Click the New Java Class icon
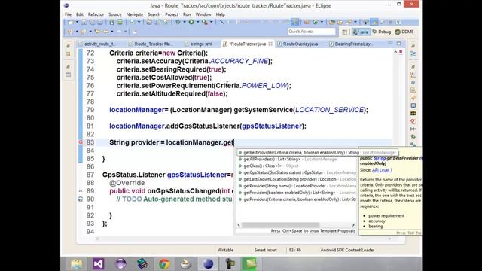This screenshot has width=482, height=271. click(316, 22)
